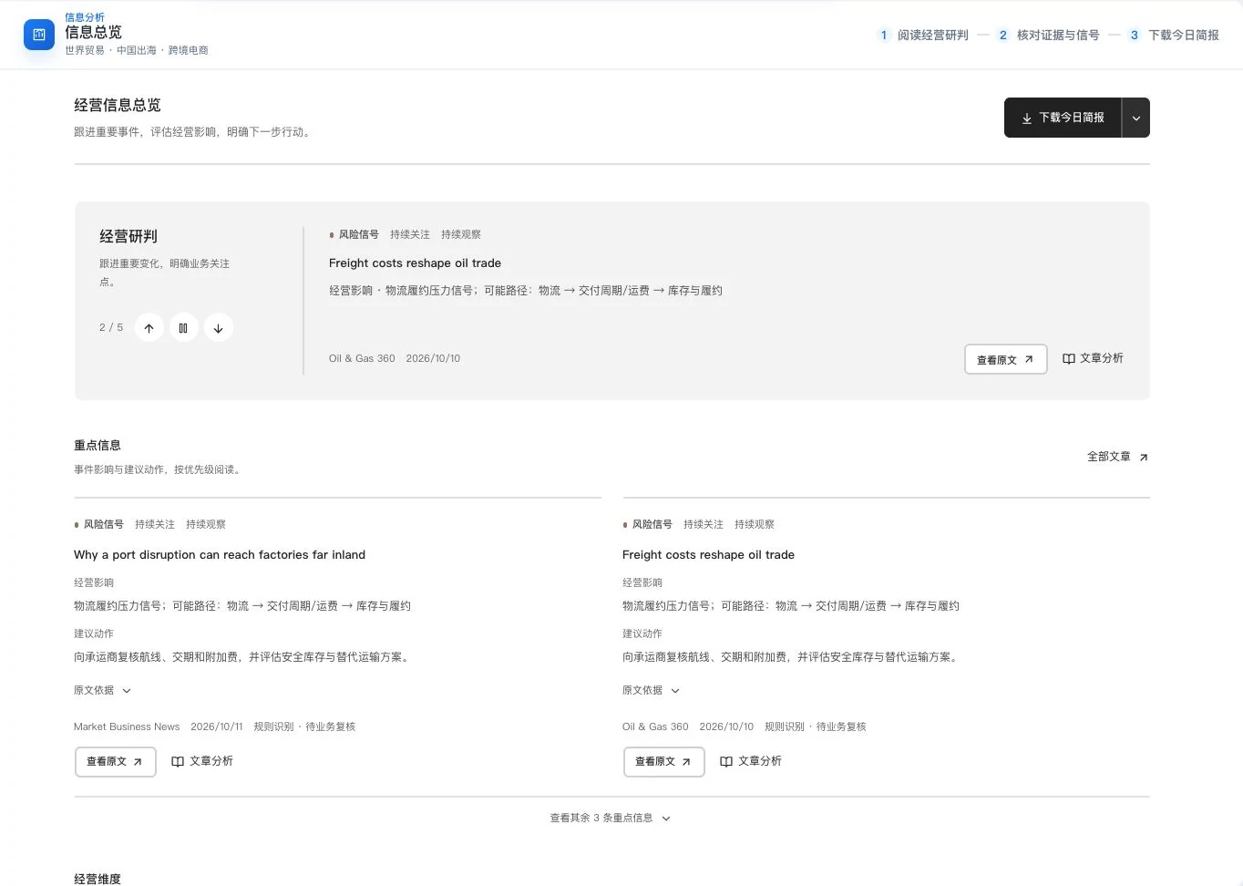Open dropdown arrow beside 下载今日简报

(1136, 118)
